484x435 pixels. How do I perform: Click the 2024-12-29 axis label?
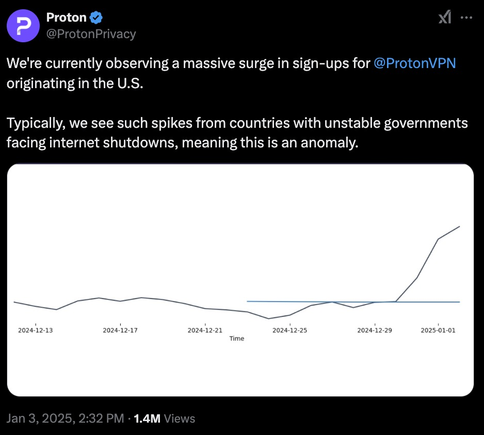tap(375, 330)
